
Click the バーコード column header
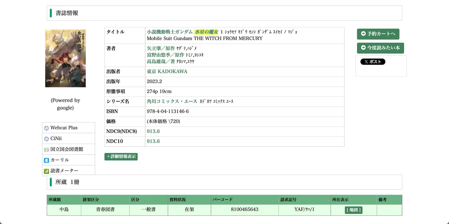click(245, 200)
